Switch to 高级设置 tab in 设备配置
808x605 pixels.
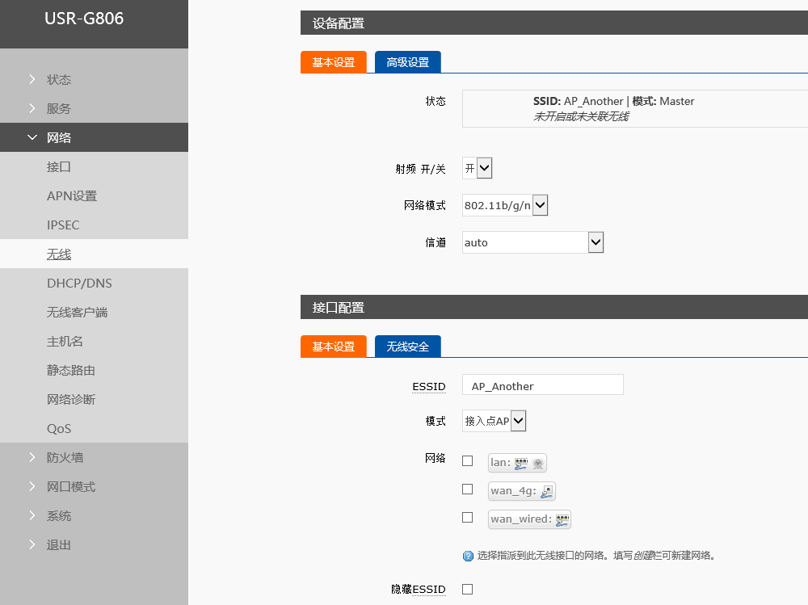(407, 62)
